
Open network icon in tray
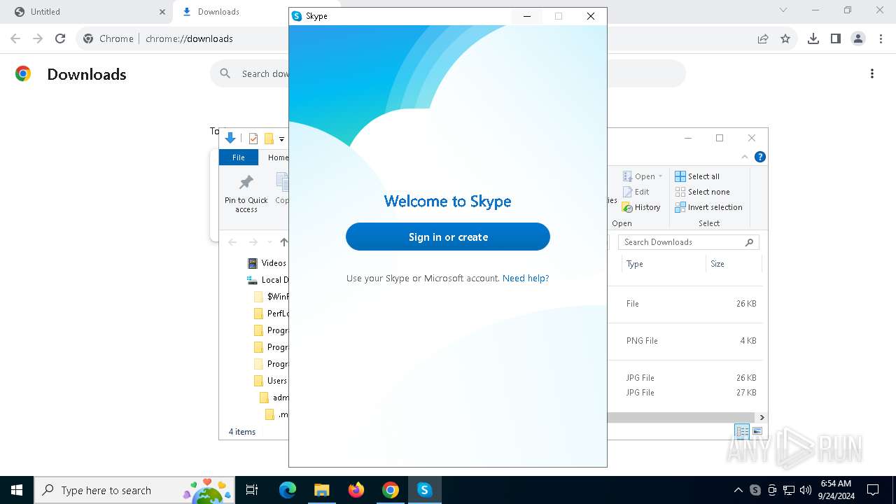[789, 490]
